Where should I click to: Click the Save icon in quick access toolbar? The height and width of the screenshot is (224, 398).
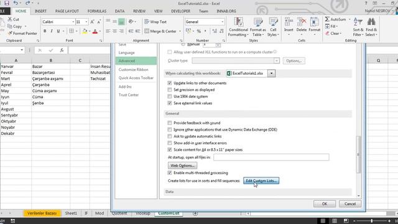click(x=7, y=3)
